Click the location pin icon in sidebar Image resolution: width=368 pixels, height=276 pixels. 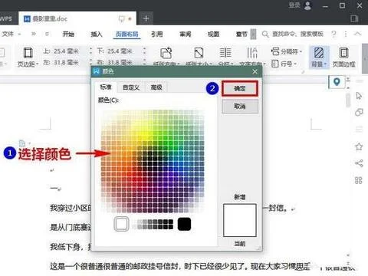337,82
